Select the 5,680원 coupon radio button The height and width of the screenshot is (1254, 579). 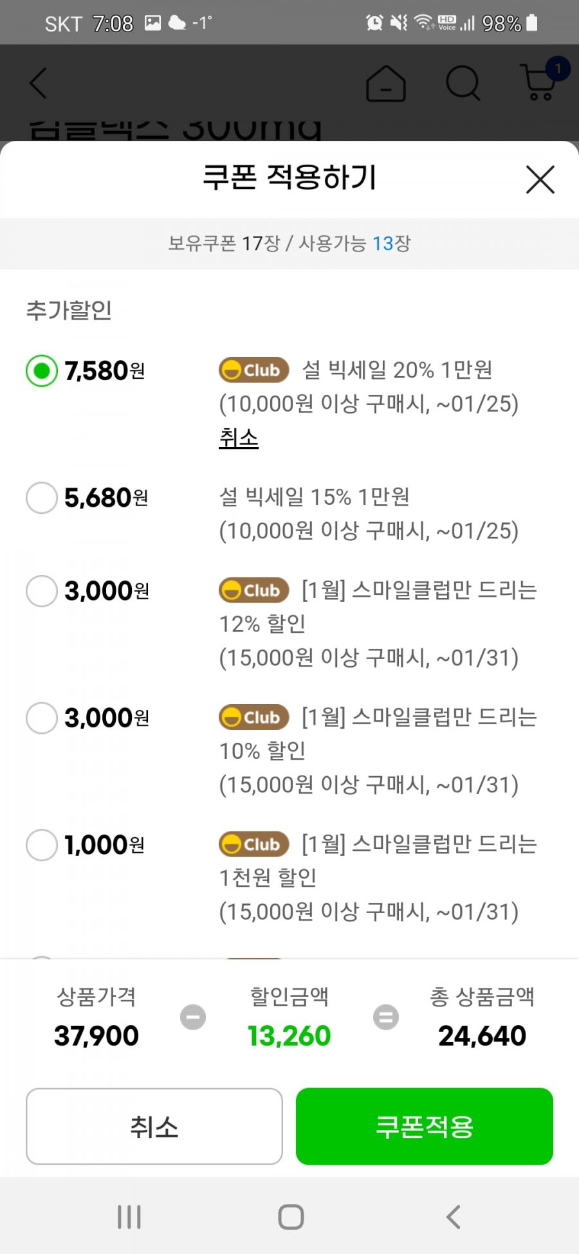point(42,498)
